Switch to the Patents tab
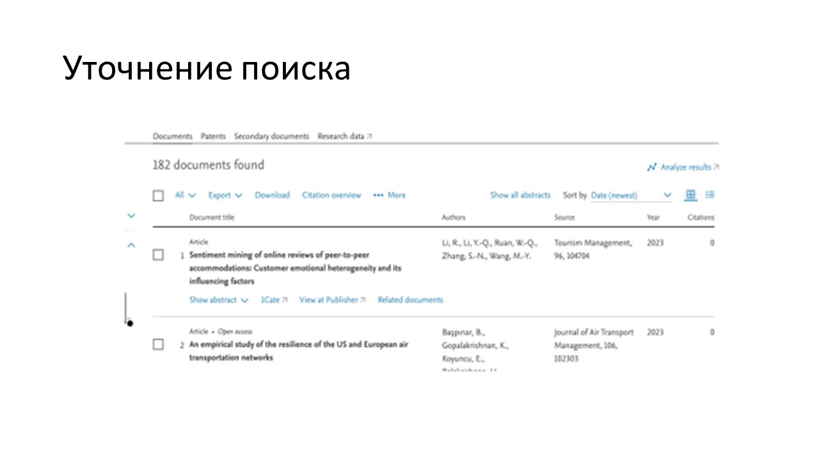Image resolution: width=819 pixels, height=460 pixels. coord(213,136)
